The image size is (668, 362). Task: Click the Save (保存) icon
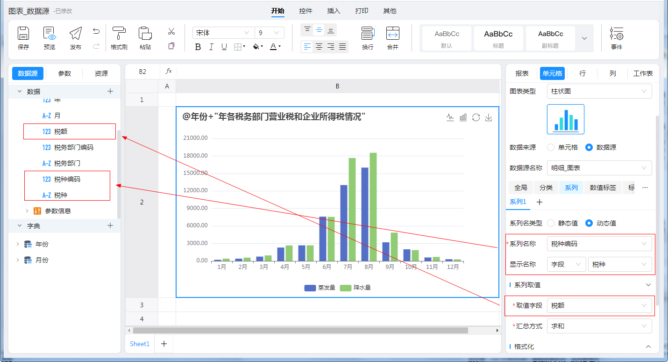pos(23,34)
